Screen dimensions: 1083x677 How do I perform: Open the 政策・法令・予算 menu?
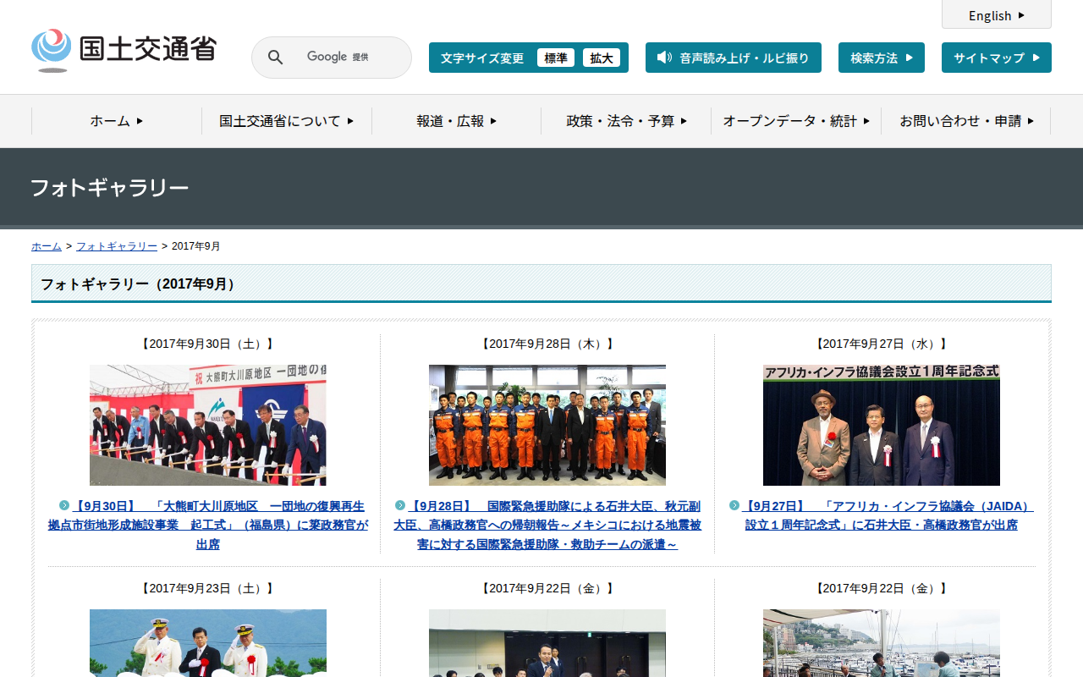click(626, 121)
